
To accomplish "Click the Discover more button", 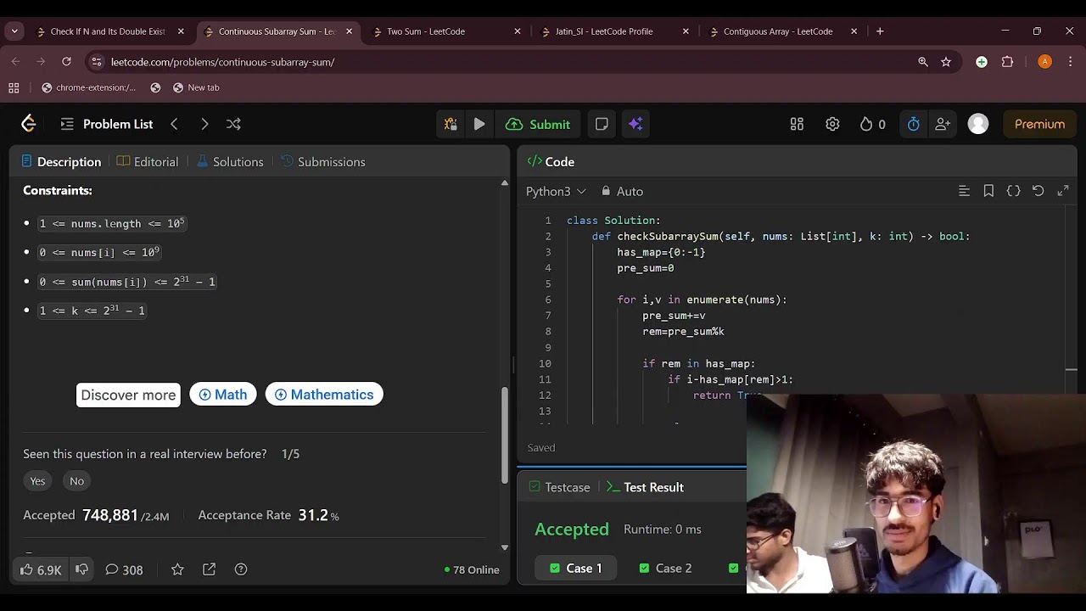I will point(128,395).
